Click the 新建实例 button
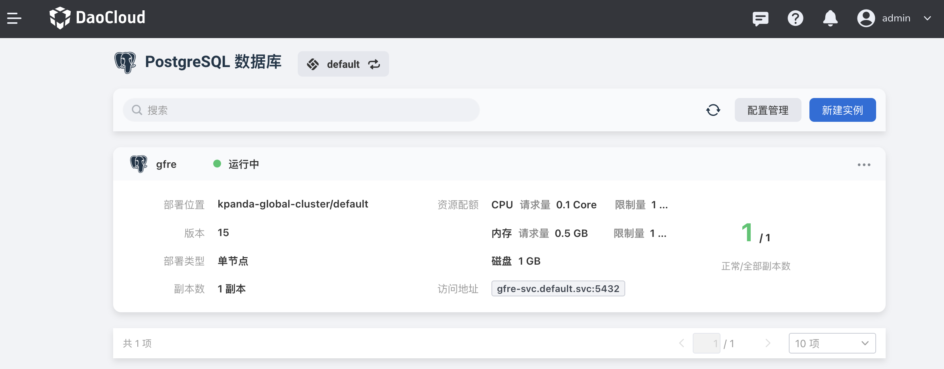 pyautogui.click(x=842, y=110)
